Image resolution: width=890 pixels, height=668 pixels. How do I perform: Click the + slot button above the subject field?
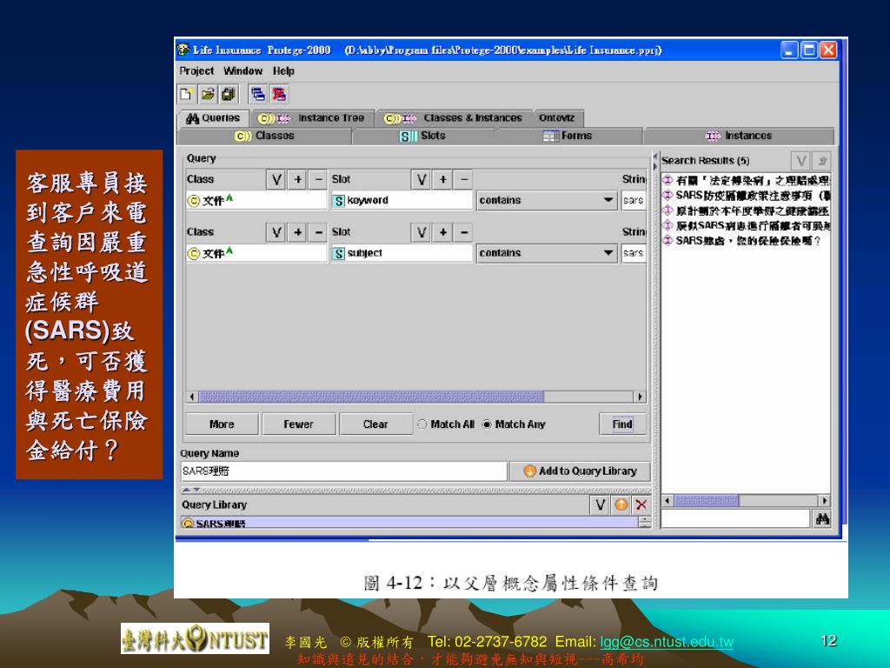[442, 232]
